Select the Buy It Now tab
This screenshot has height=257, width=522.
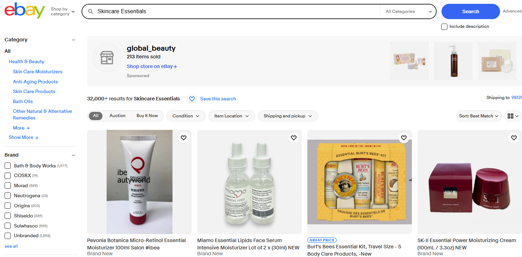click(148, 116)
